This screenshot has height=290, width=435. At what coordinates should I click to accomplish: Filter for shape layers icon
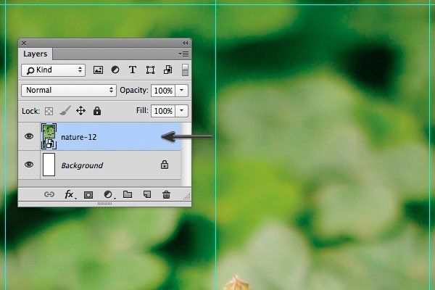pos(150,70)
